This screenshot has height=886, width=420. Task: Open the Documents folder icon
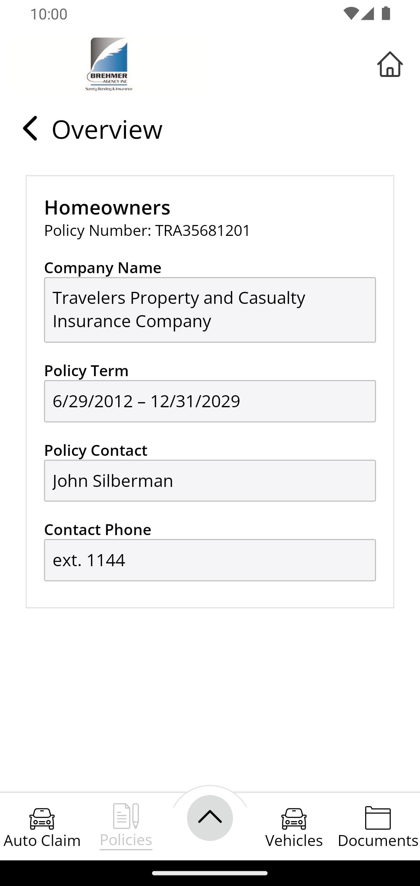point(378,818)
